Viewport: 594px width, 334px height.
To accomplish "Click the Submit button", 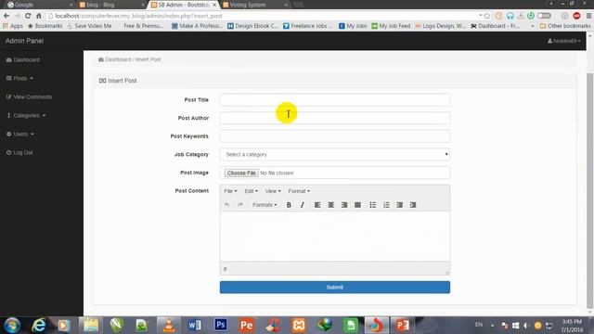I will point(335,288).
